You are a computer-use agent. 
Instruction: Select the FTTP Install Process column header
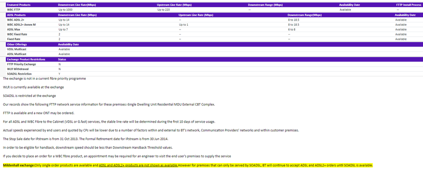(x=408, y=5)
